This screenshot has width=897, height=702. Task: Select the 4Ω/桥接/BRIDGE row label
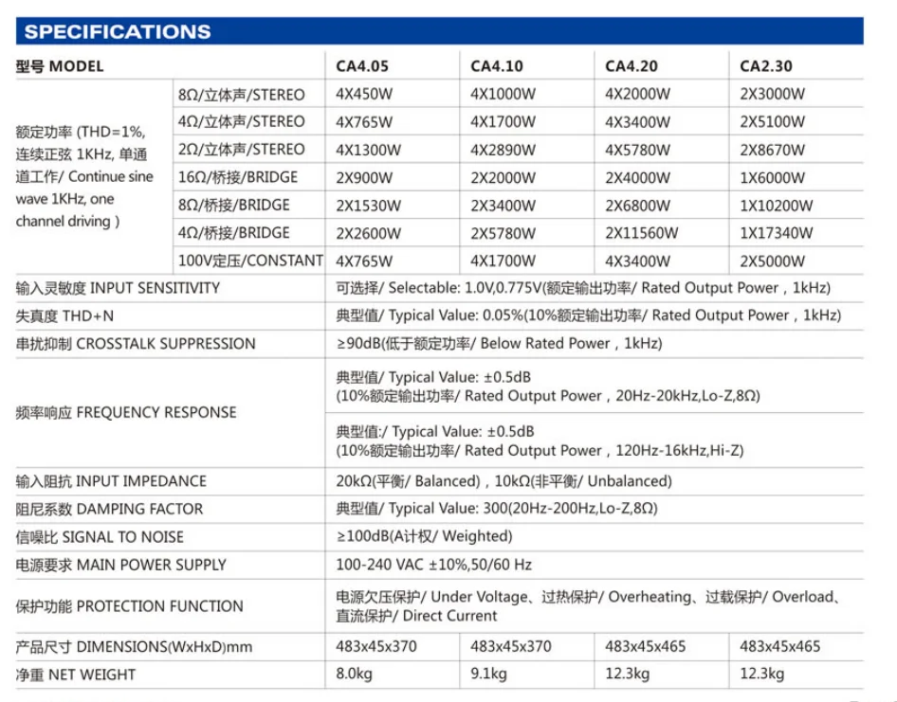[234, 233]
